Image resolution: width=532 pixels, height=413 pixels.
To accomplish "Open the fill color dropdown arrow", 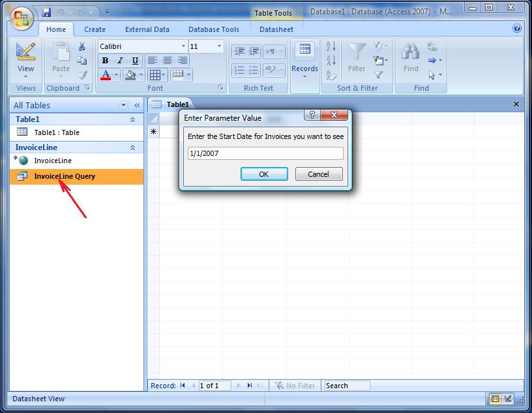I will (141, 75).
